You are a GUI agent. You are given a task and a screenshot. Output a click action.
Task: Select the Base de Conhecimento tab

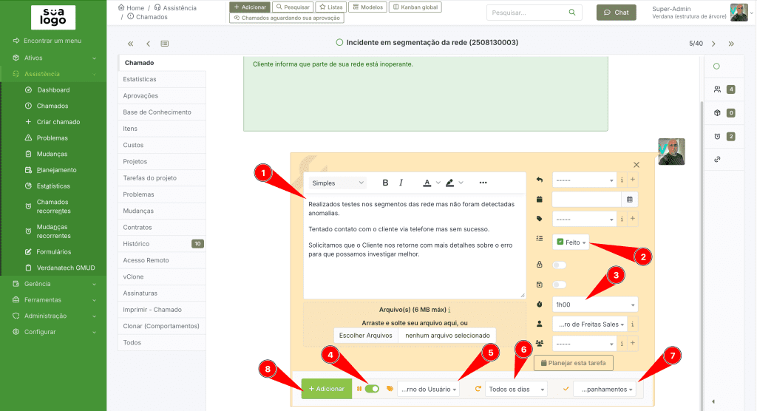click(162, 112)
